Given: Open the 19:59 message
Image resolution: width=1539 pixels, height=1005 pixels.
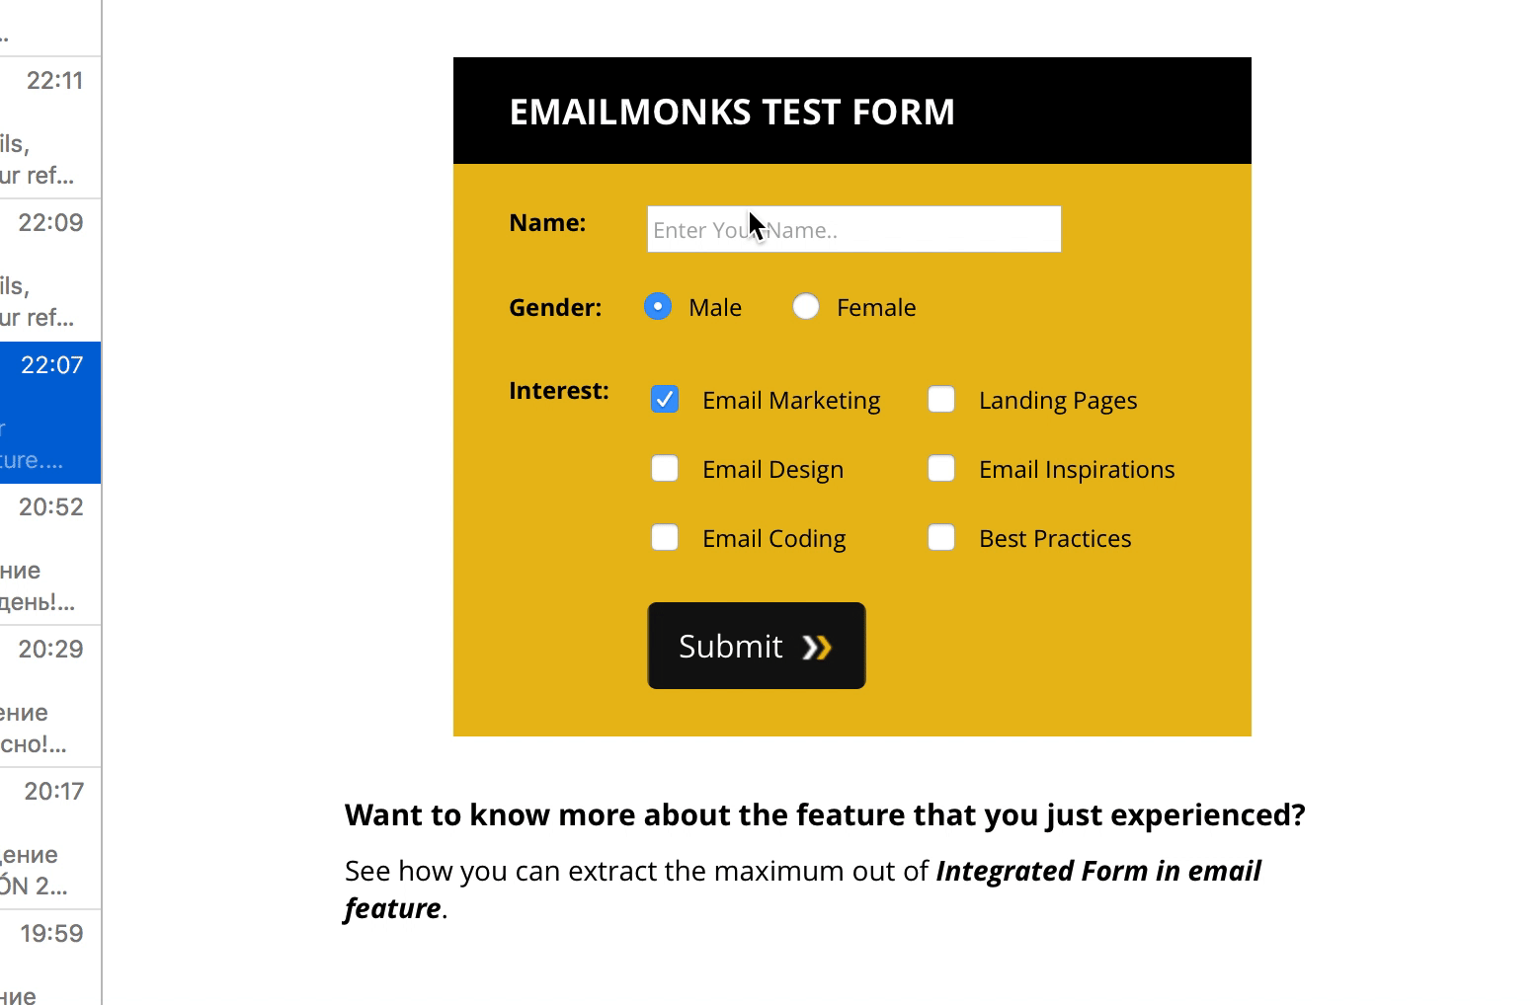Looking at the screenshot, I should (x=49, y=963).
